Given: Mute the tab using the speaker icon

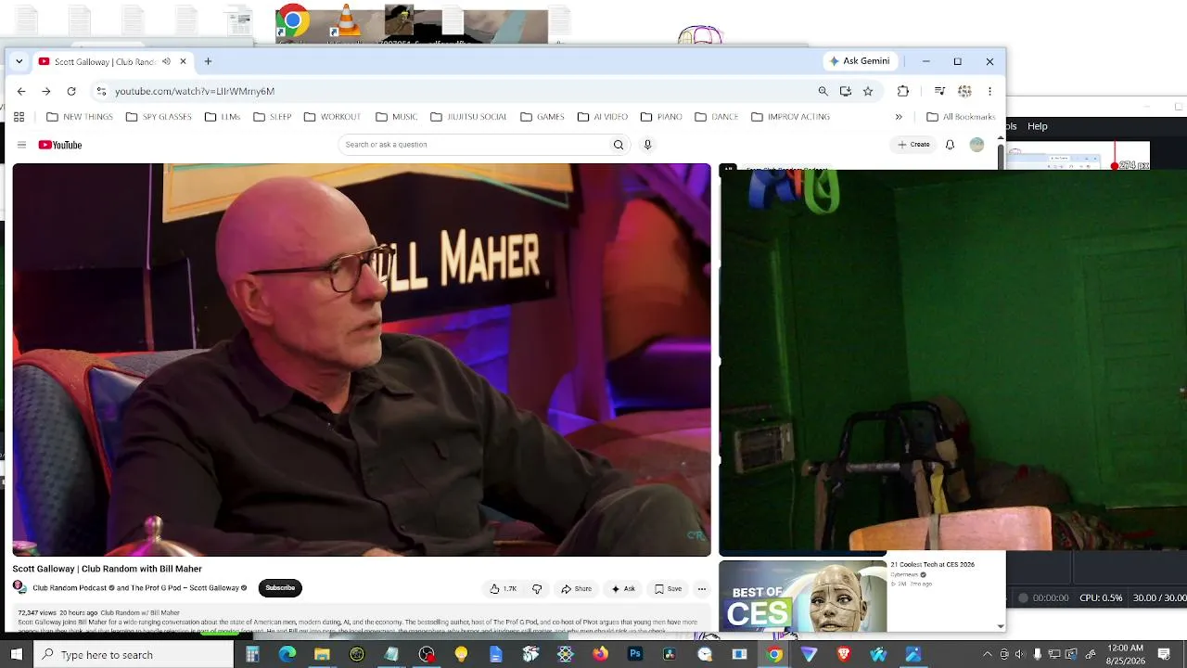Looking at the screenshot, I should 166,61.
